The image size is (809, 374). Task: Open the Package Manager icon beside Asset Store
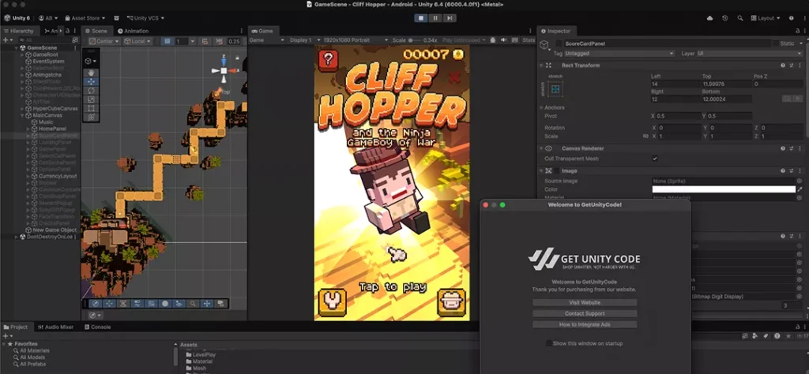coord(117,18)
